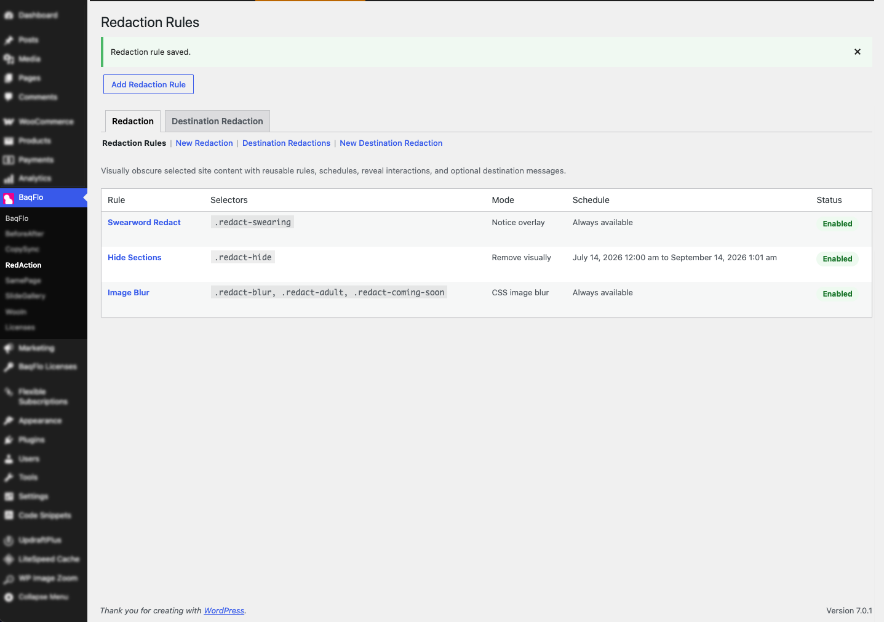The image size is (884, 622).
Task: Select the RedAction submenu item
Action: (23, 265)
